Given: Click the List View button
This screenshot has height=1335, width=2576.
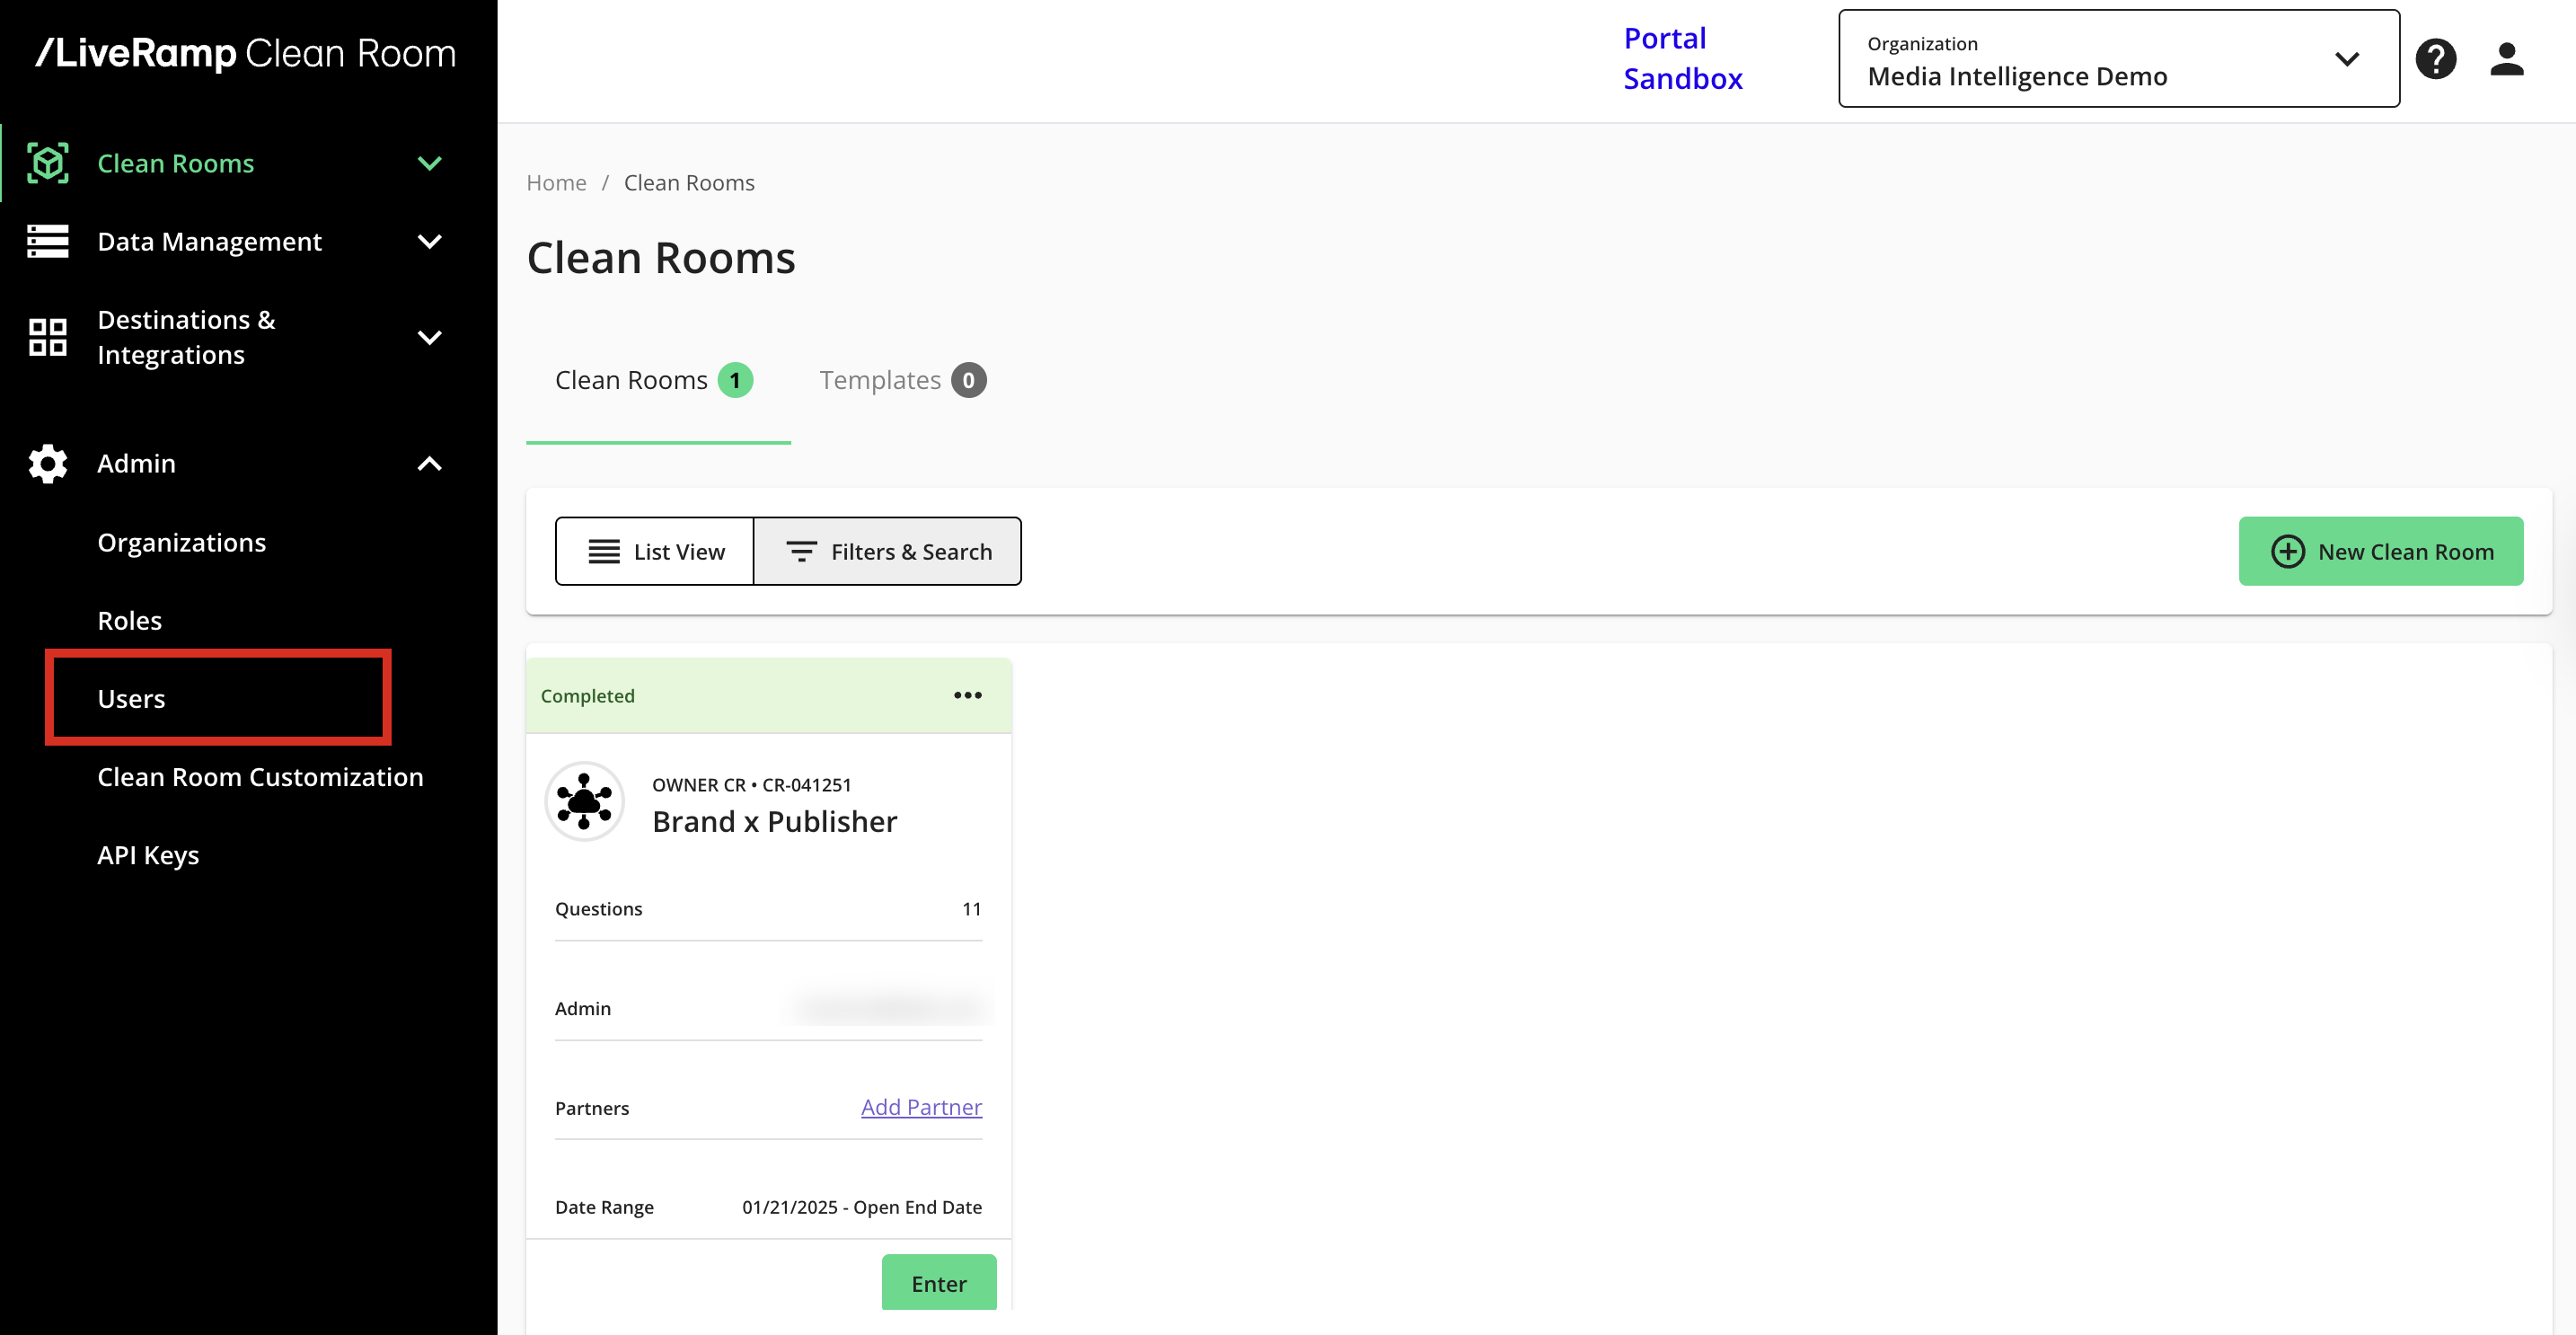Looking at the screenshot, I should (x=655, y=551).
